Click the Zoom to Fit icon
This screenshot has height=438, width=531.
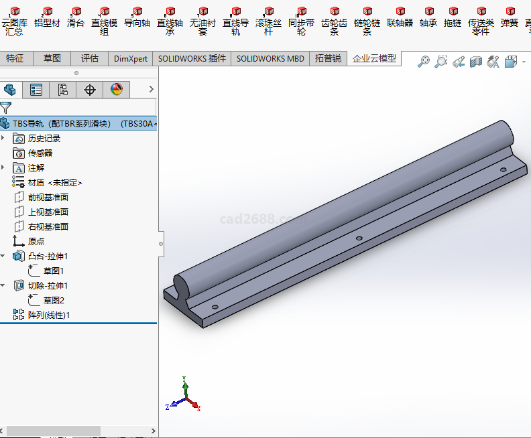[x=424, y=62]
